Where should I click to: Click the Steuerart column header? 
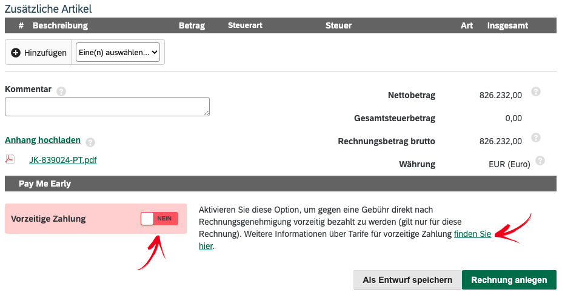coord(245,25)
